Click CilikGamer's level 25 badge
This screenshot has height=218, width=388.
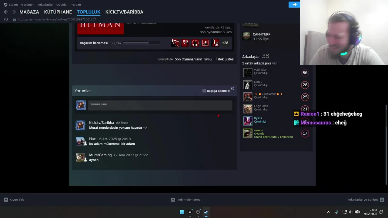[x=305, y=97]
